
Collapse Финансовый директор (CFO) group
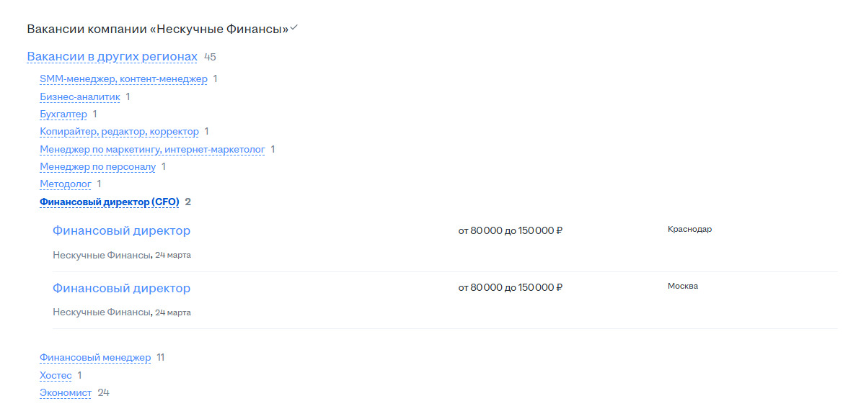click(x=110, y=202)
